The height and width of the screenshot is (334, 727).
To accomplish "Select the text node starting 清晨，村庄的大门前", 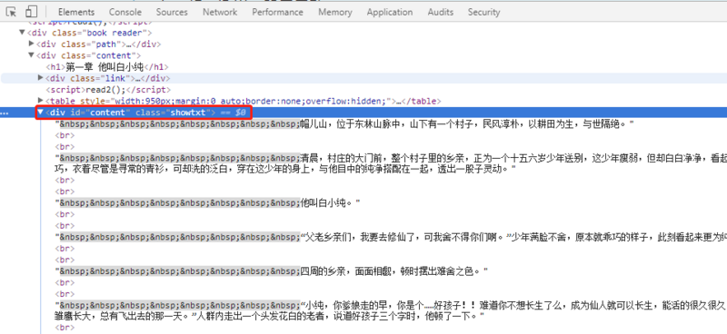I will coord(391,163).
